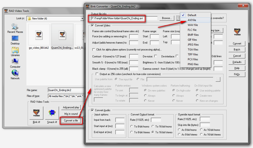Click the Force frame rate field
This screenshot has width=253, height=148.
[x=134, y=37]
